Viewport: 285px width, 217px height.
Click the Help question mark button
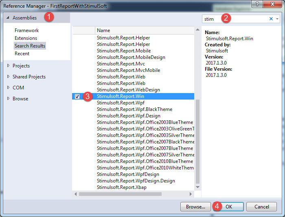[x=257, y=4]
